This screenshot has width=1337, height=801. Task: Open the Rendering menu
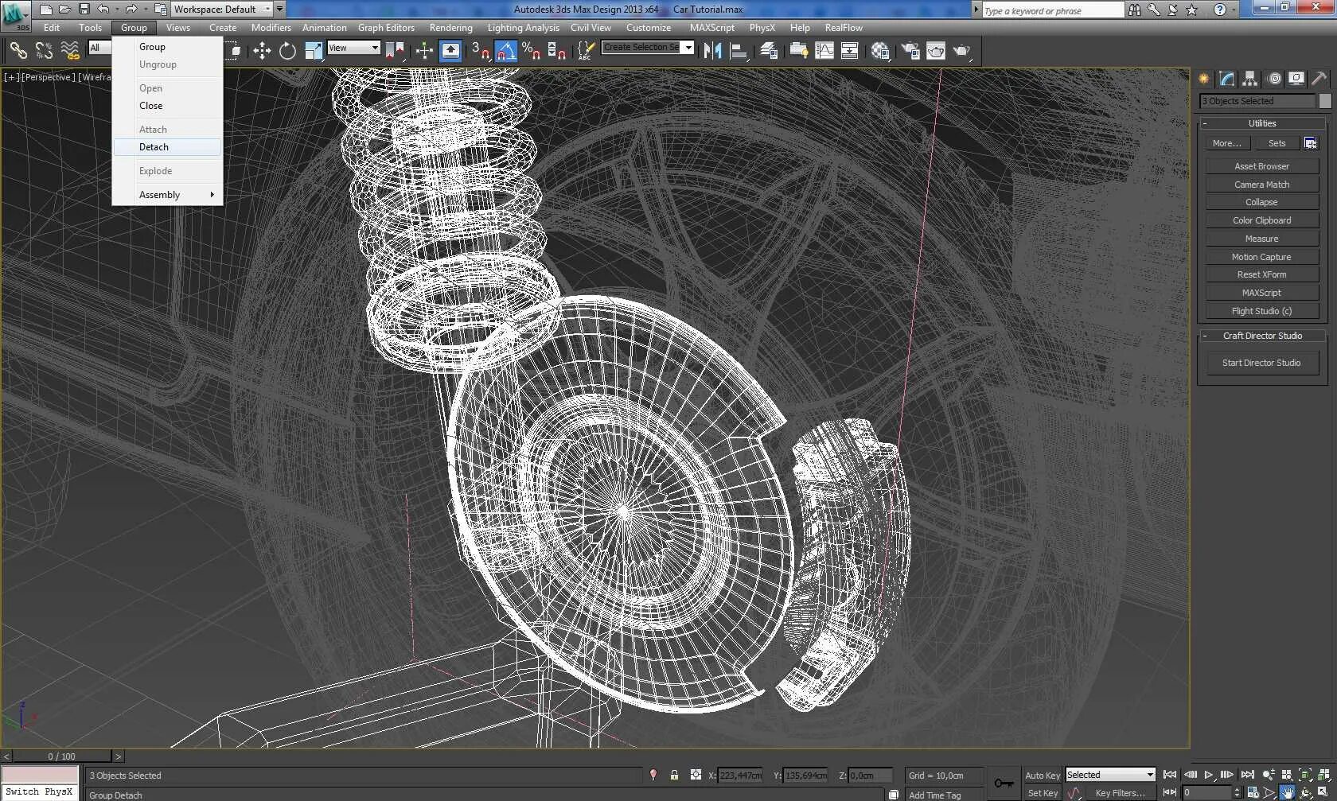click(450, 28)
